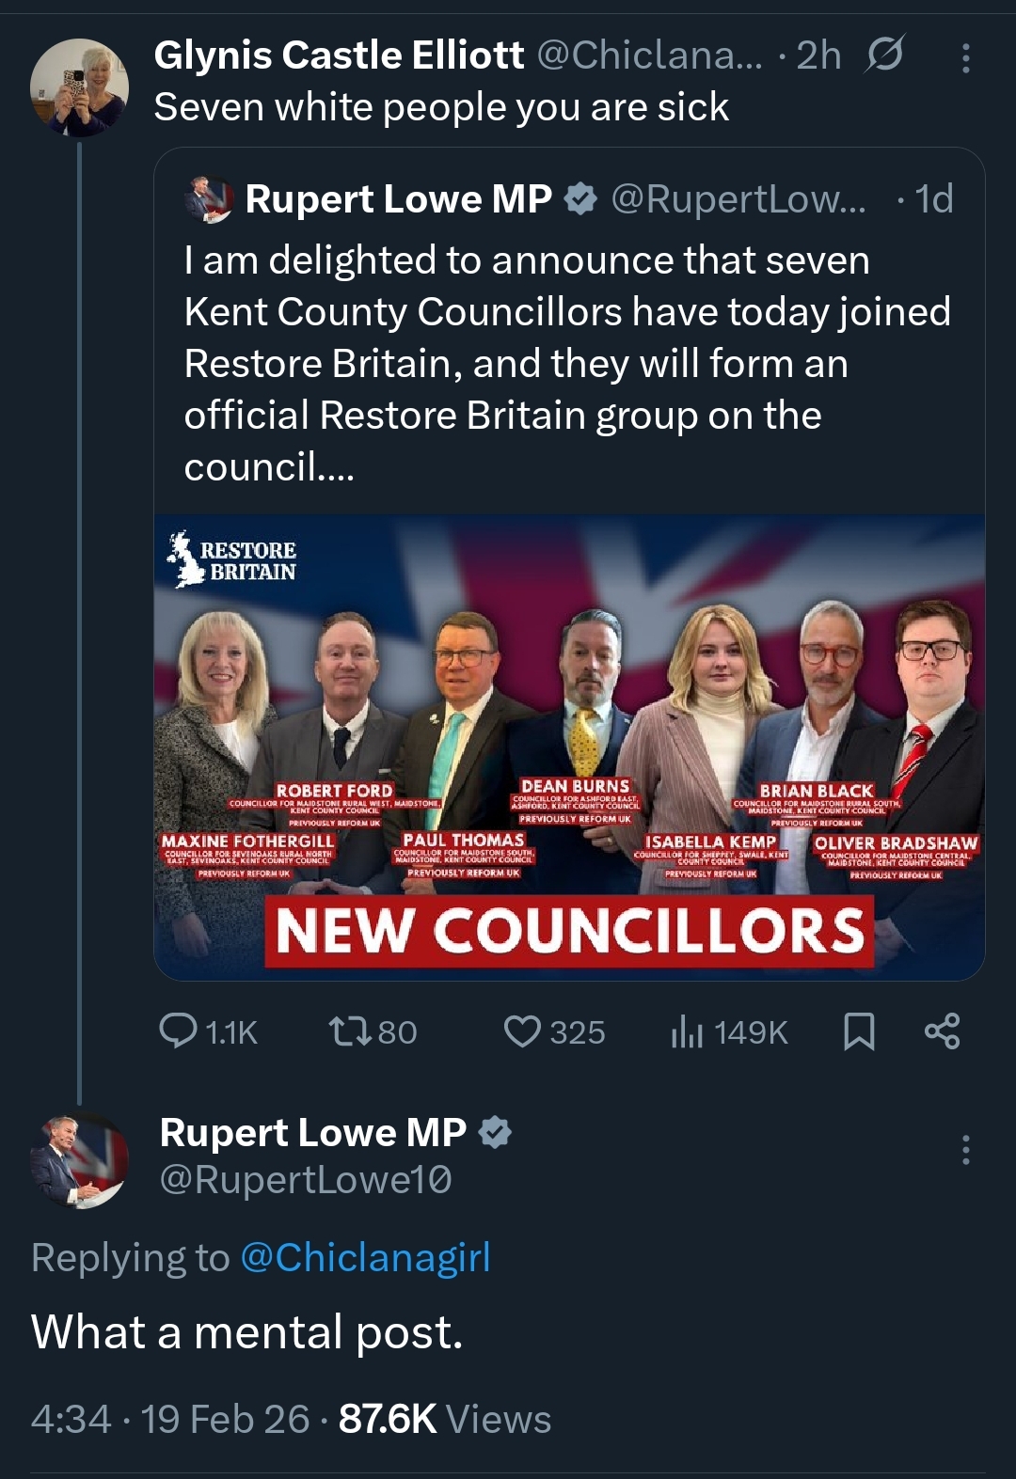Like the quoted post with heart icon
Viewport: 1016px width, 1479px height.
(x=522, y=1031)
